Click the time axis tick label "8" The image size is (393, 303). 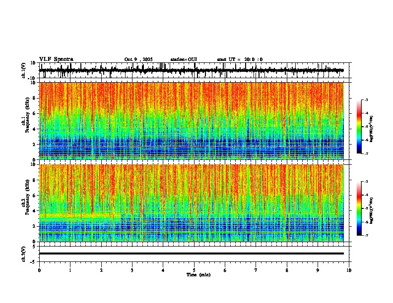coord(287,270)
